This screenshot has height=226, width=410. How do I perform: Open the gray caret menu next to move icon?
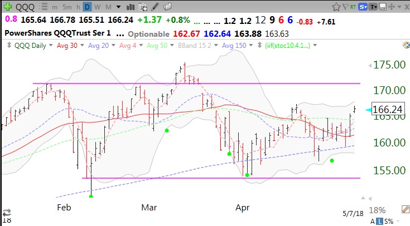tap(399, 7)
